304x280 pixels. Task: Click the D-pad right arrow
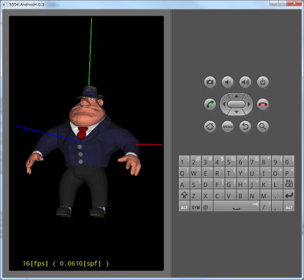pyautogui.click(x=249, y=104)
